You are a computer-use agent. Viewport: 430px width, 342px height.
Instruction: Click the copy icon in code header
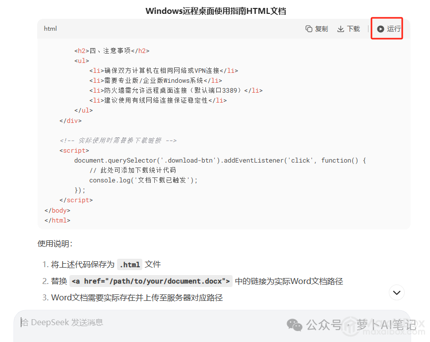coord(309,29)
